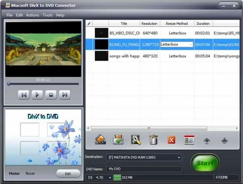This screenshot has width=243, height=184.
Task: Move the selected item down with arrow icon
Action: point(225,141)
